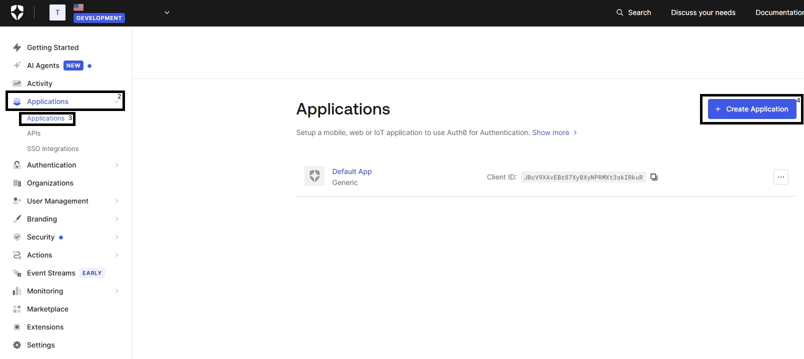Click the DEVELOPMENT environment badge
This screenshot has height=359, width=804.
99,18
